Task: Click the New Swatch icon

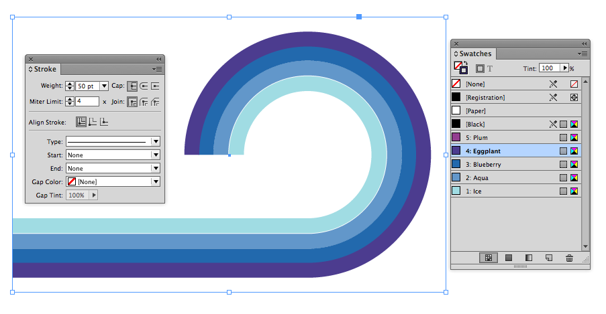Action: click(549, 258)
